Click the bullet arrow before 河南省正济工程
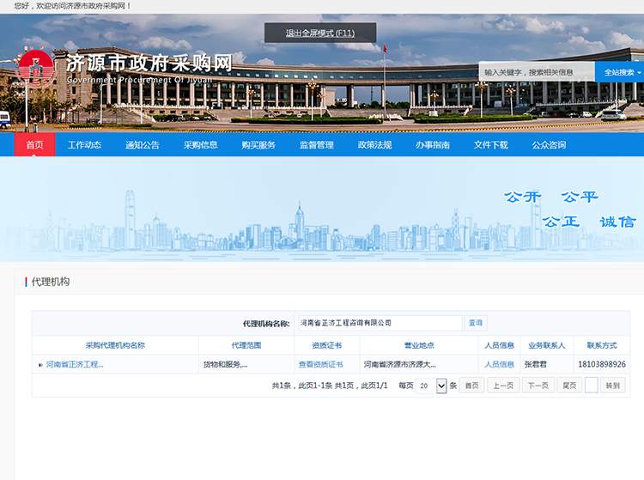Image resolution: width=644 pixels, height=480 pixels. pyautogui.click(x=40, y=365)
